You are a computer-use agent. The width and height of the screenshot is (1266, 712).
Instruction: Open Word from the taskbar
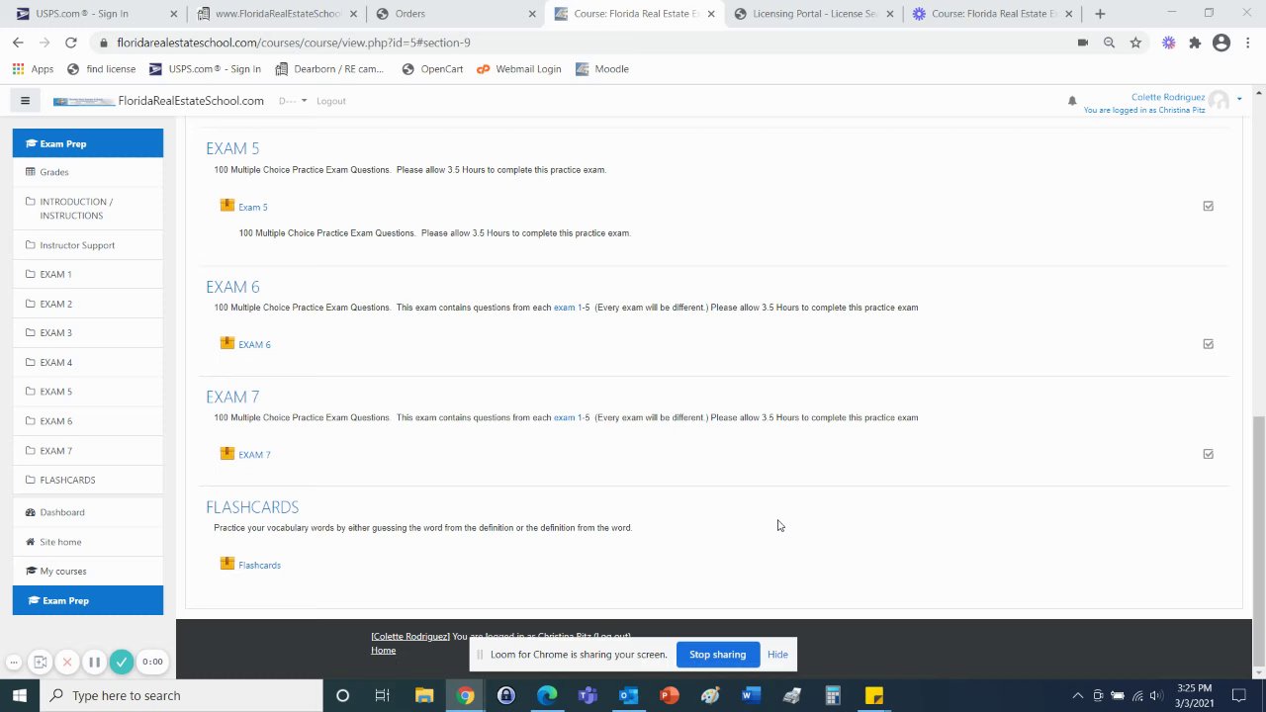[751, 695]
